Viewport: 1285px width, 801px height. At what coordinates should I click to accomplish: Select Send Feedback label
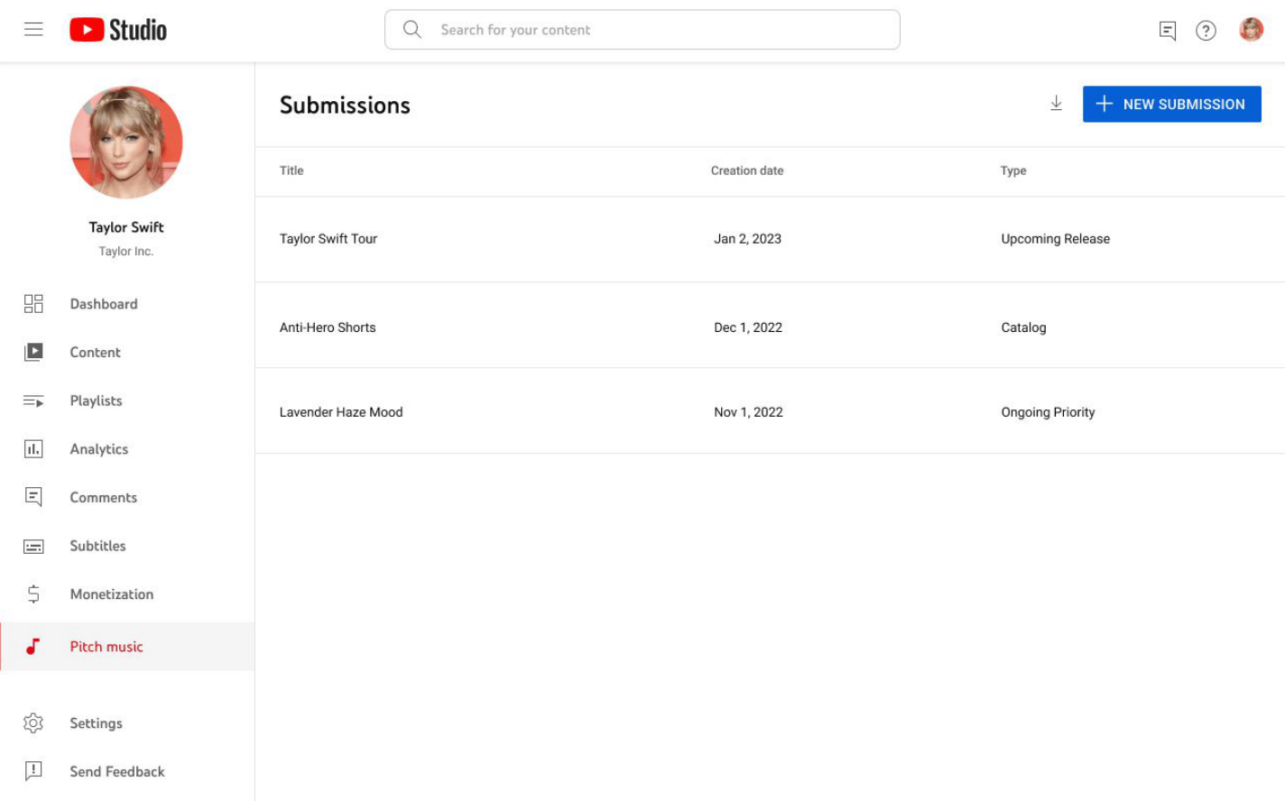(117, 771)
